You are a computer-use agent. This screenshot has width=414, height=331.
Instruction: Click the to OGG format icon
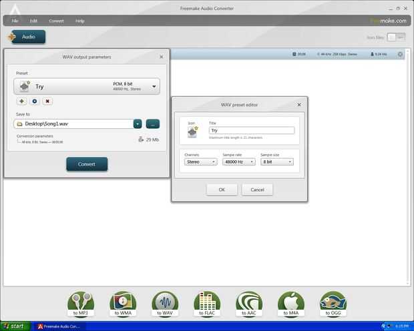333,304
